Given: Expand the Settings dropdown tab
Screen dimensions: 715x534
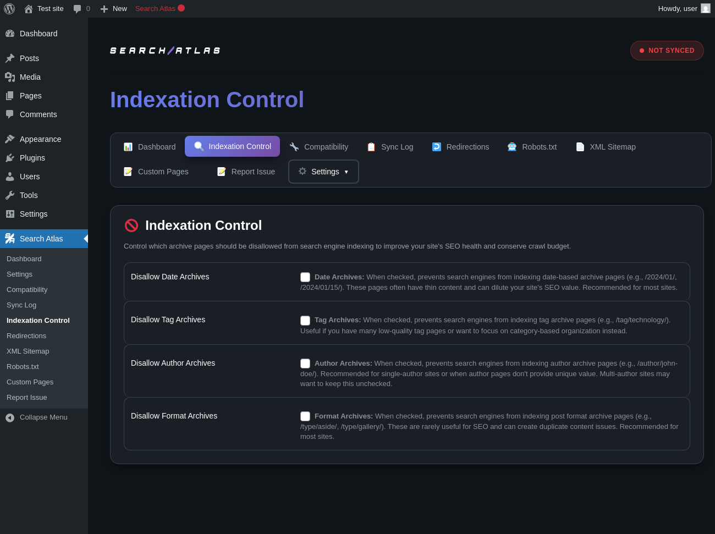Looking at the screenshot, I should [x=323, y=172].
